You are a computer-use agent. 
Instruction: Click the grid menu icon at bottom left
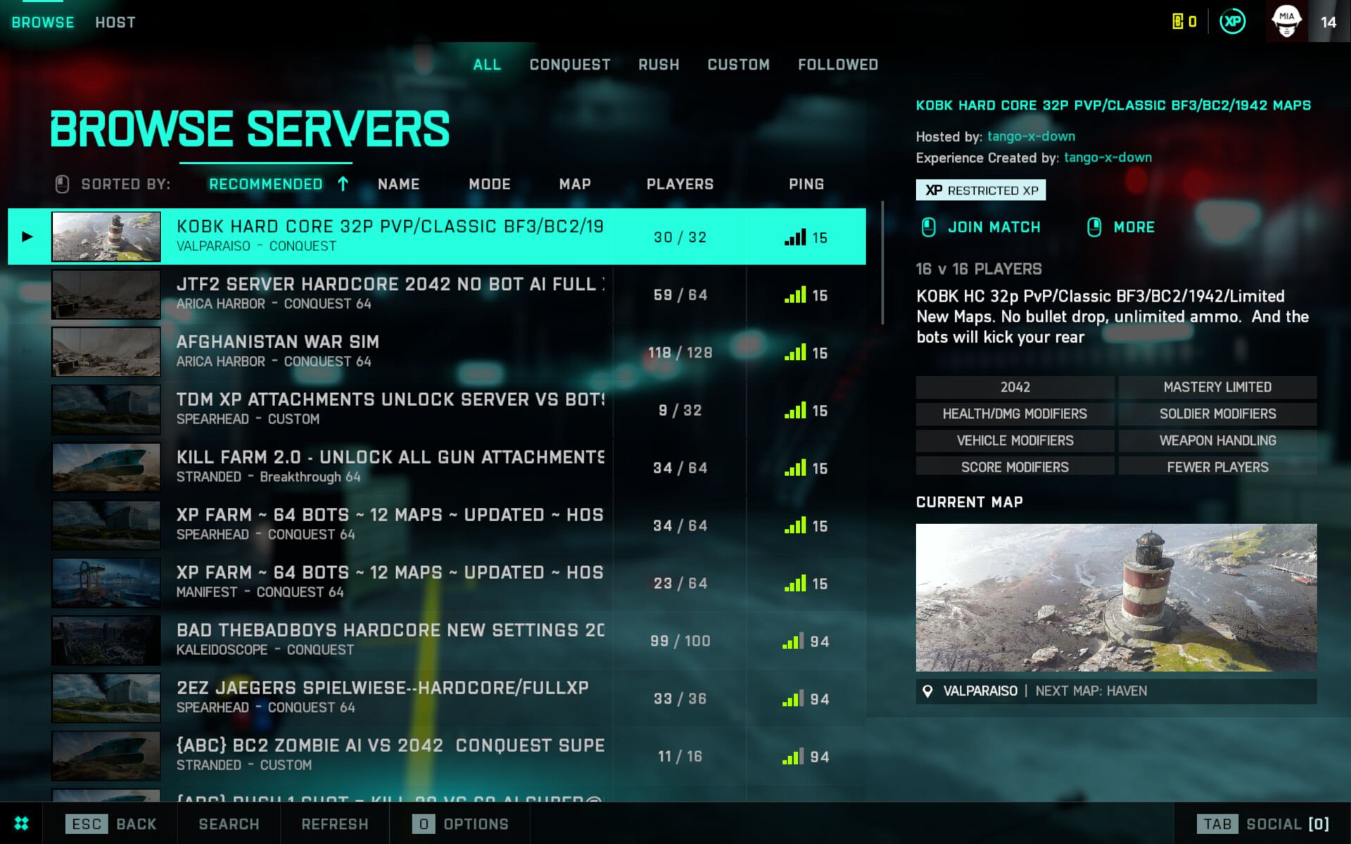(21, 823)
